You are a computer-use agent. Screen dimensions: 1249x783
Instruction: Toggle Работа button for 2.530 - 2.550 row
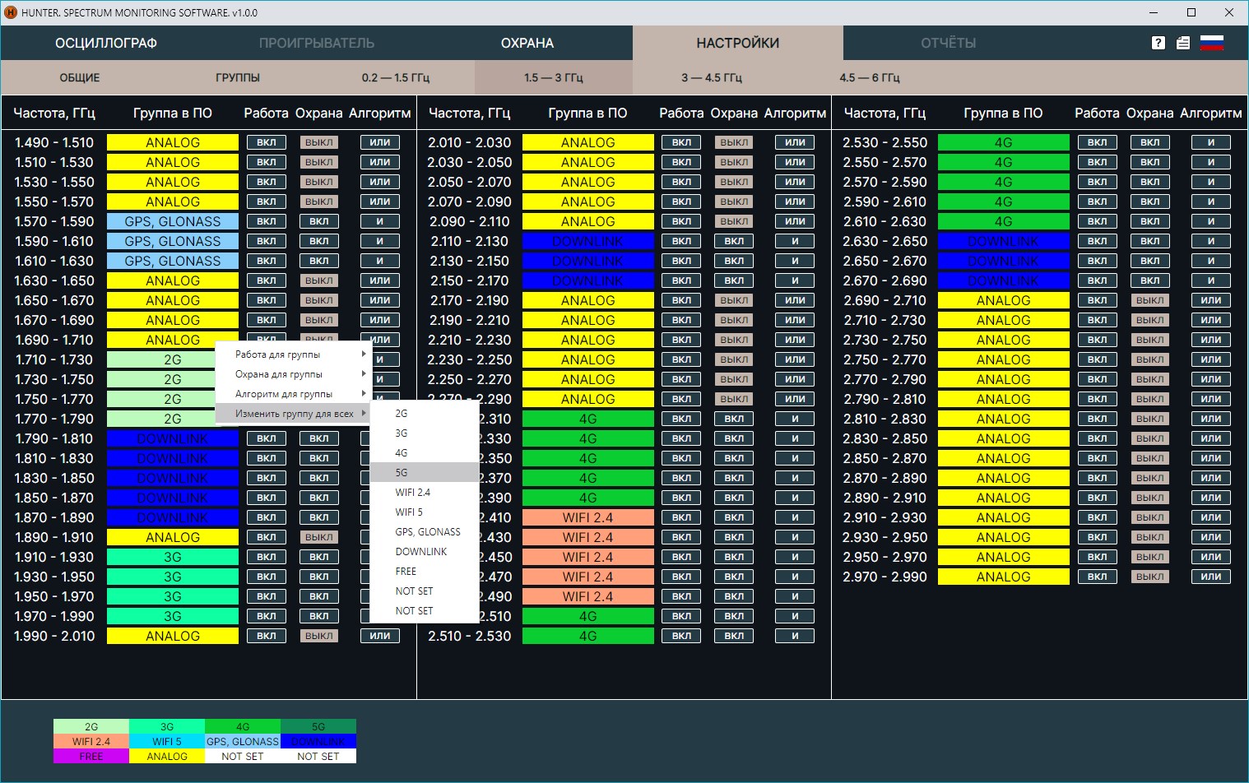point(1097,142)
